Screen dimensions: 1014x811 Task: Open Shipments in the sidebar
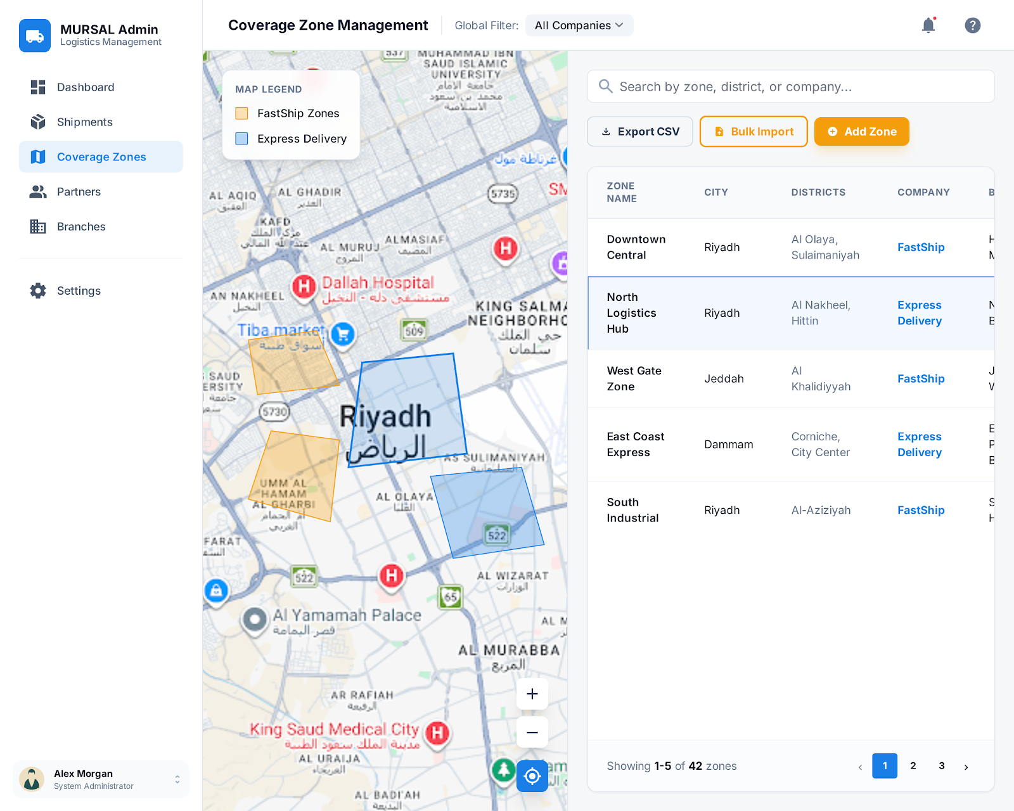pyautogui.click(x=84, y=122)
